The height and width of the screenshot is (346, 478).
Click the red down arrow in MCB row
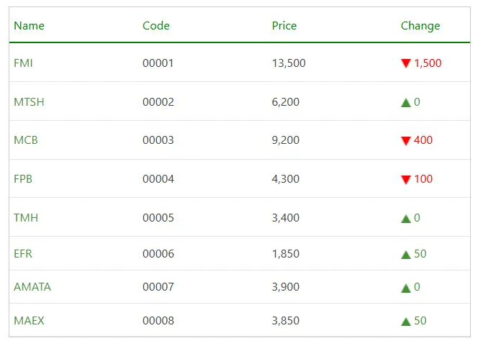406,141
